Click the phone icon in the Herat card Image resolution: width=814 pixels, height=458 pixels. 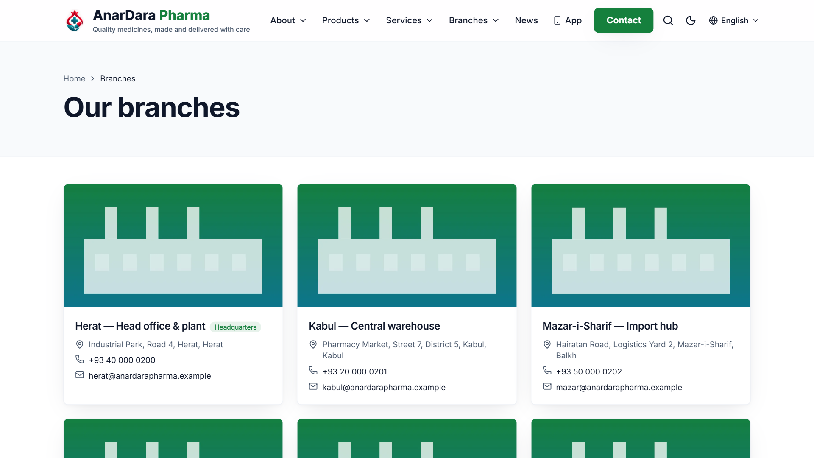point(80,359)
